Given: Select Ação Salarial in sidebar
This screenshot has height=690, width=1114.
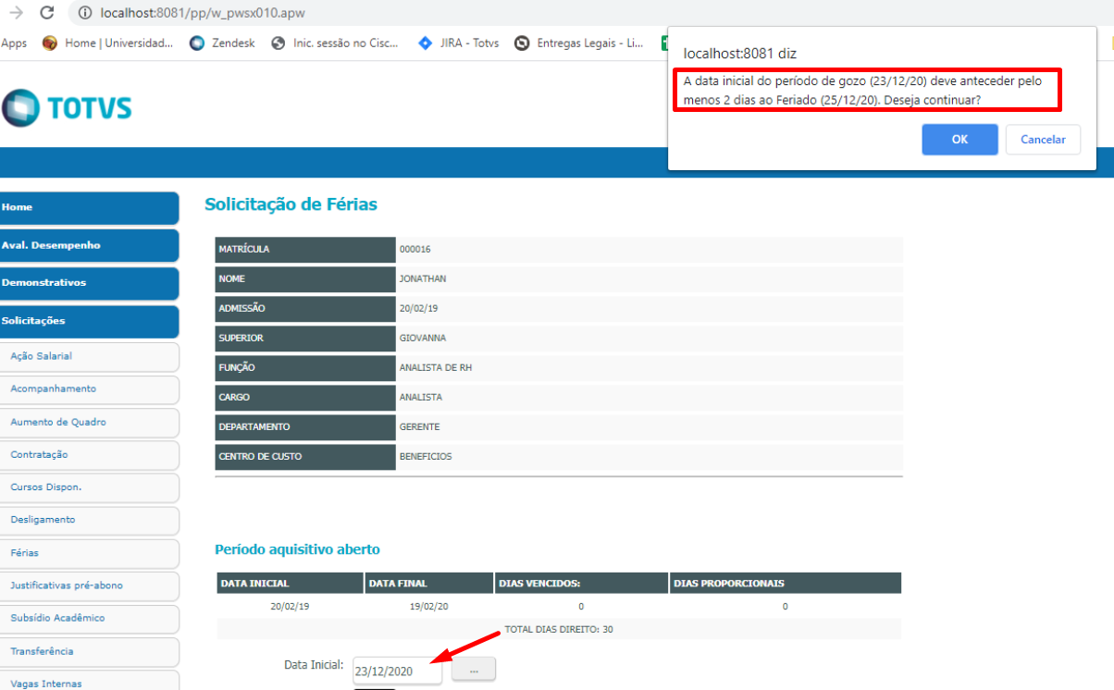Looking at the screenshot, I should [89, 356].
